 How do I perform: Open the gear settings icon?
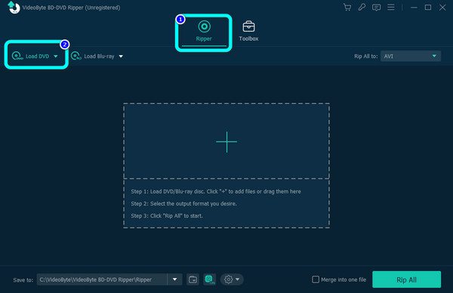click(x=229, y=279)
